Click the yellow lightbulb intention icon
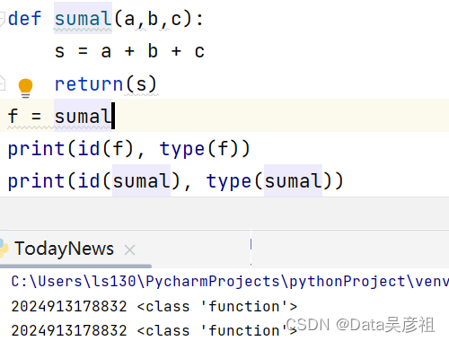 [25, 88]
